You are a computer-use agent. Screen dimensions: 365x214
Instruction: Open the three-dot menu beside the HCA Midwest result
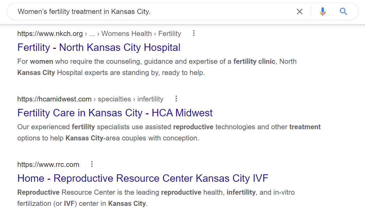pos(176,99)
